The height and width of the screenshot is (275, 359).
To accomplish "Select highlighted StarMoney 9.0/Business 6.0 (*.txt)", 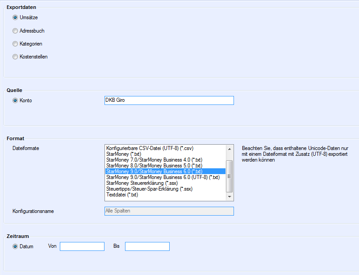I will (165, 171).
